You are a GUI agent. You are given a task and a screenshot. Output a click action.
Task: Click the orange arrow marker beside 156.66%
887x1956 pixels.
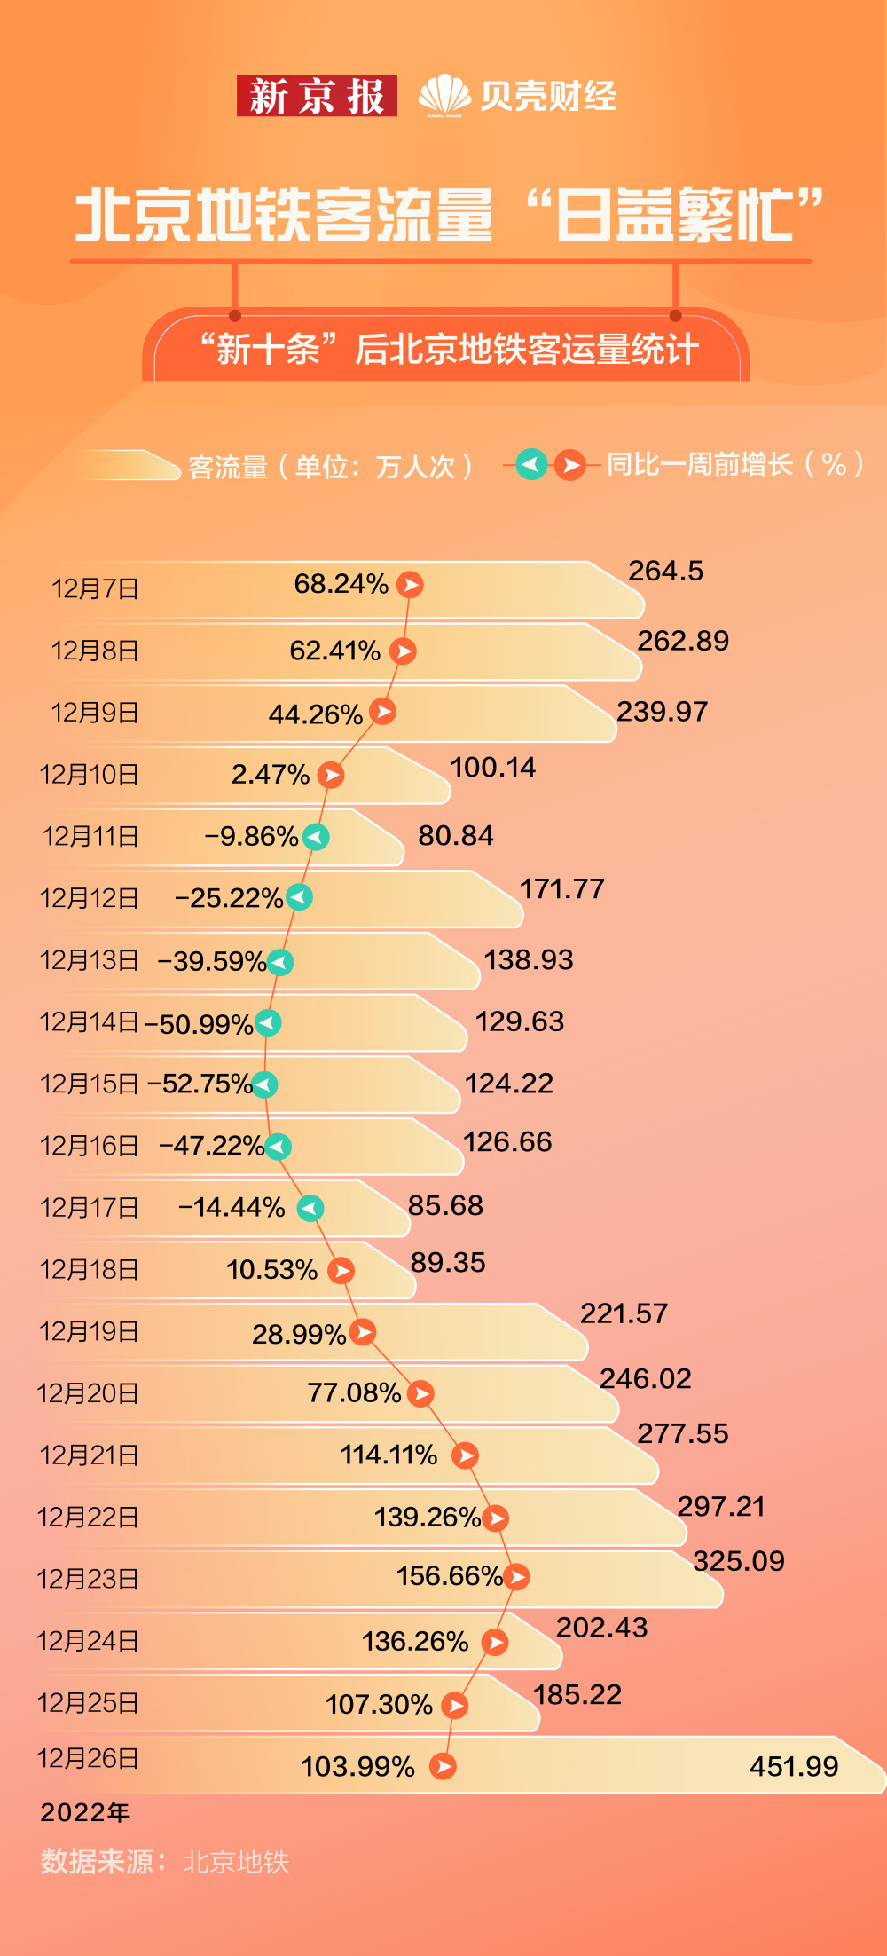coord(516,1576)
